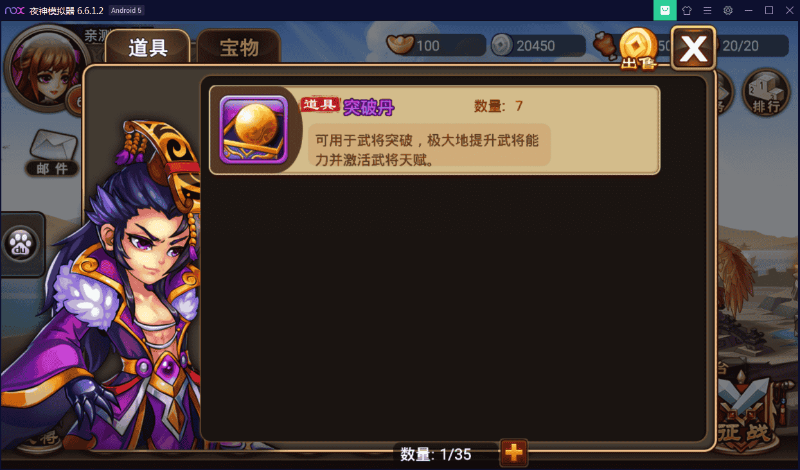Click the gold ingot currency icon

[400, 45]
